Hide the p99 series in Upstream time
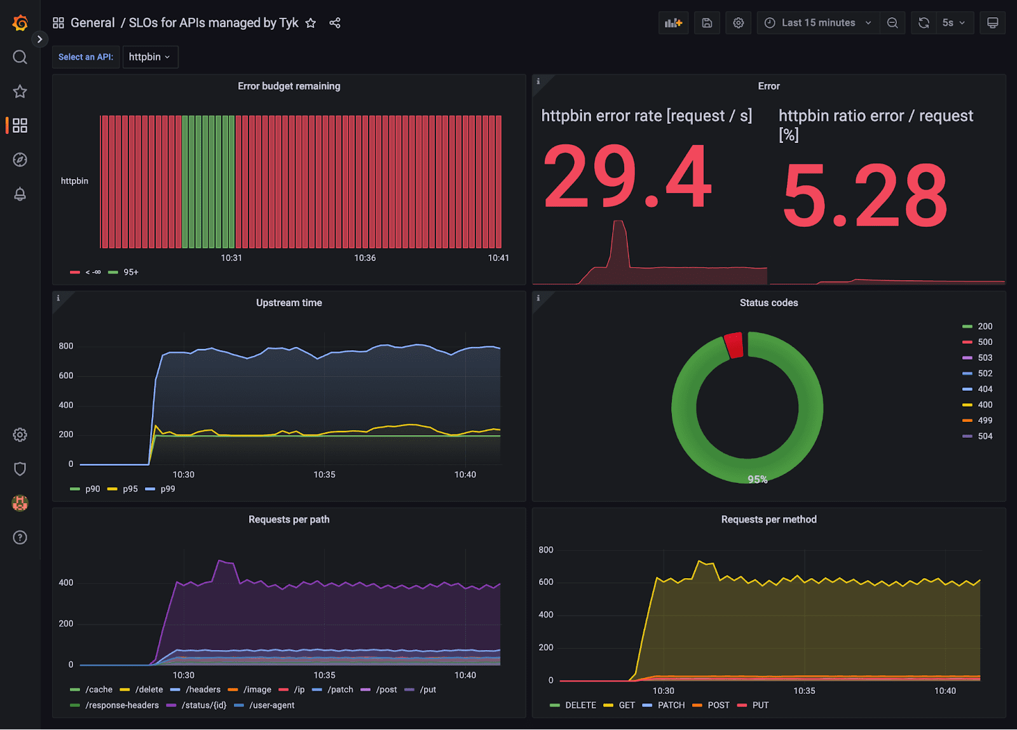The width and height of the screenshot is (1017, 730). pyautogui.click(x=167, y=489)
